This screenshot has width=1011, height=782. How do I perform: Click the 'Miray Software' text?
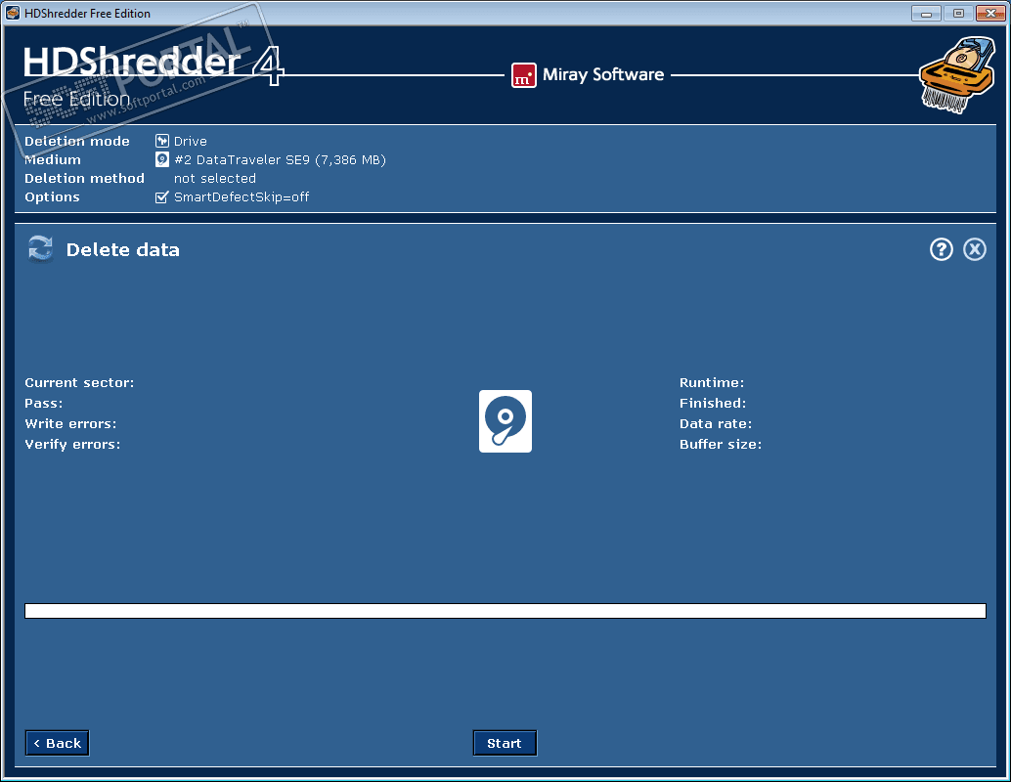pyautogui.click(x=603, y=75)
